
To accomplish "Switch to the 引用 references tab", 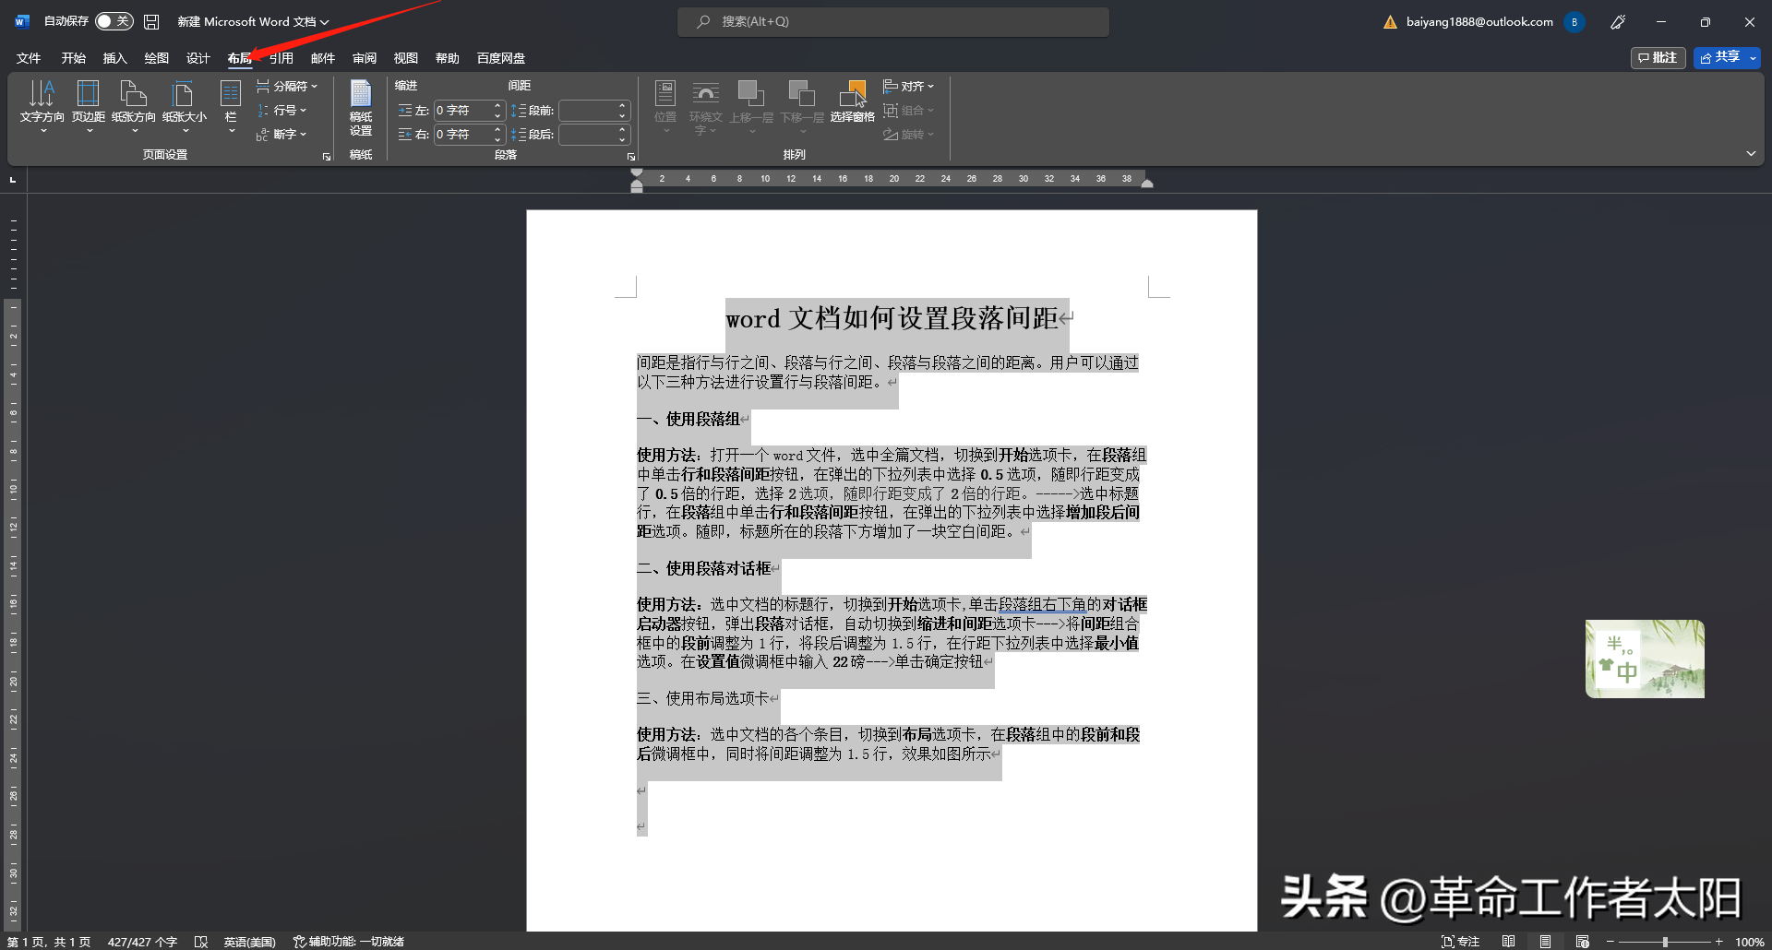I will coord(281,58).
